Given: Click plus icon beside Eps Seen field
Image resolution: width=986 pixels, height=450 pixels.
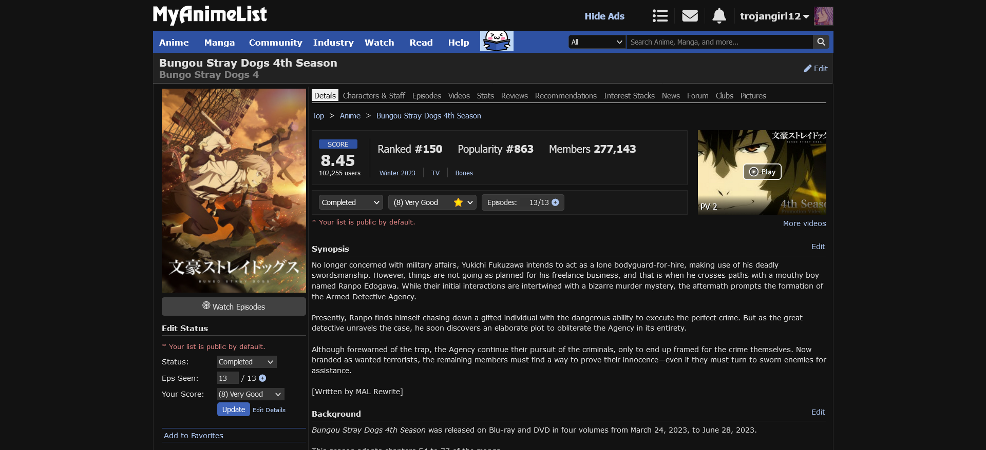Looking at the screenshot, I should click(262, 378).
